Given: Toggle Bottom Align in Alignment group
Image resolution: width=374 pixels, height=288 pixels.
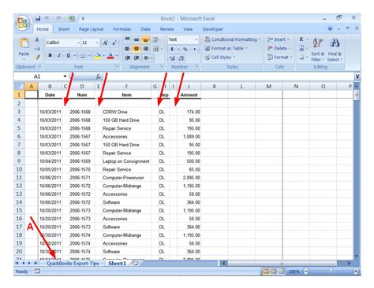Looking at the screenshot, I should pos(145,39).
